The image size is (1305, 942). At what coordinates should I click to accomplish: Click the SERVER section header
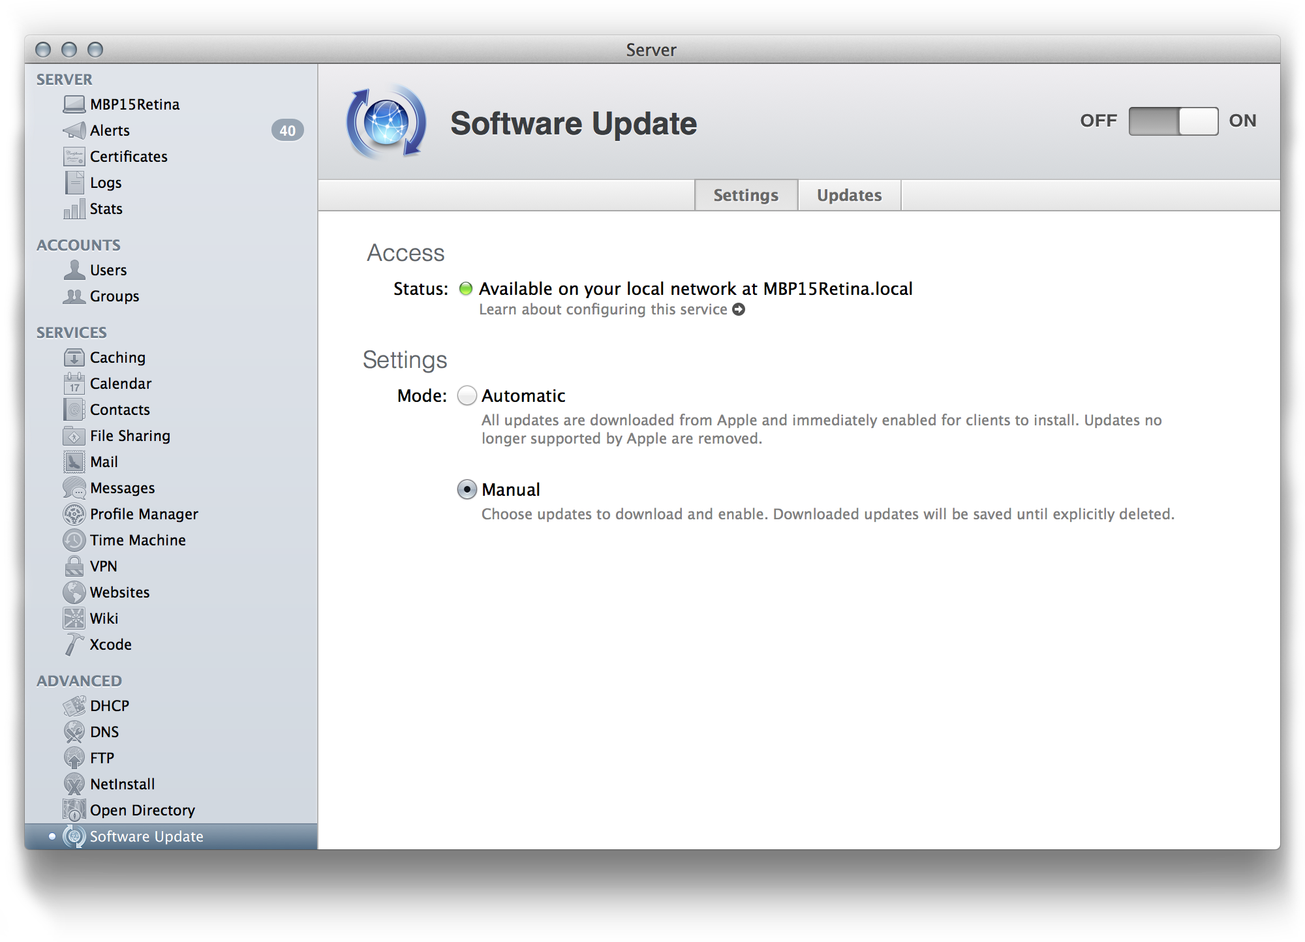[65, 80]
